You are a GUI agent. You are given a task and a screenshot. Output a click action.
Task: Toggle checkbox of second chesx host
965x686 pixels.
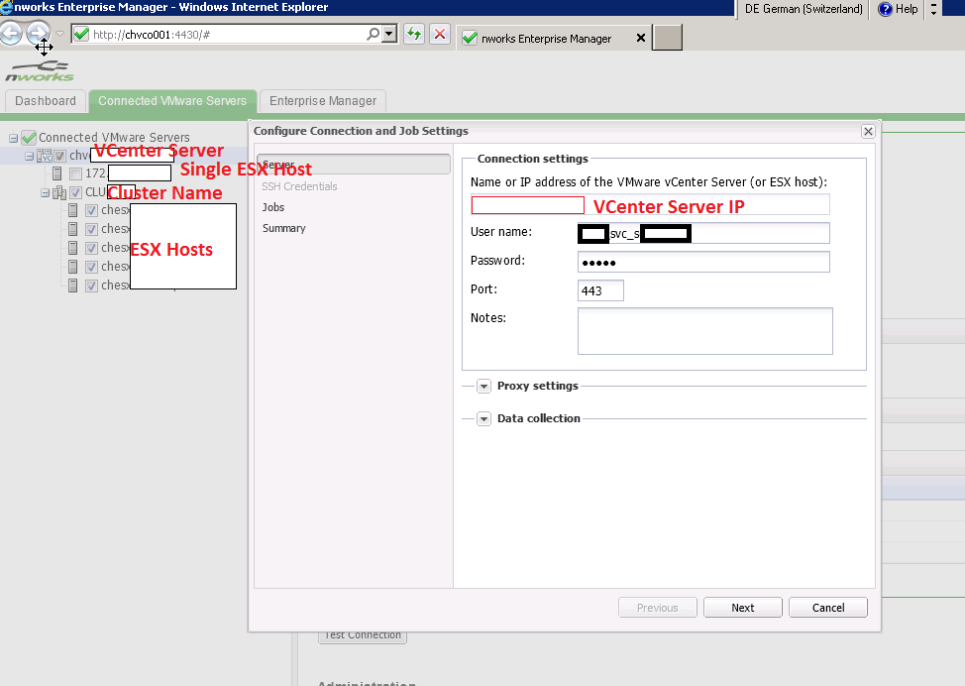(x=92, y=229)
